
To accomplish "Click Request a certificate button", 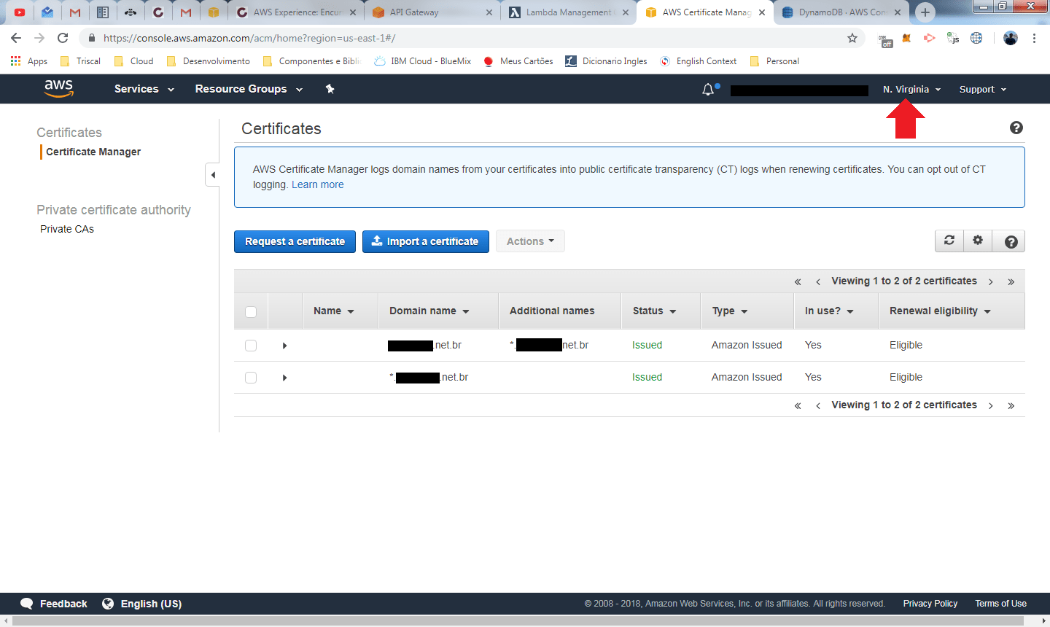I will (x=295, y=241).
